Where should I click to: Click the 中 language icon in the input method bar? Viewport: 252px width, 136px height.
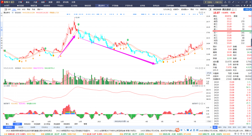click(182, 130)
